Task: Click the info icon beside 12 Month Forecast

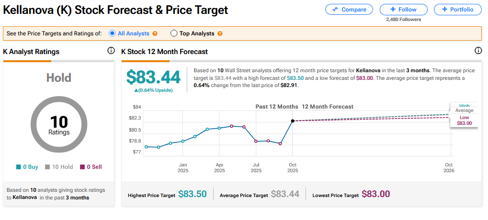Action: (478, 51)
